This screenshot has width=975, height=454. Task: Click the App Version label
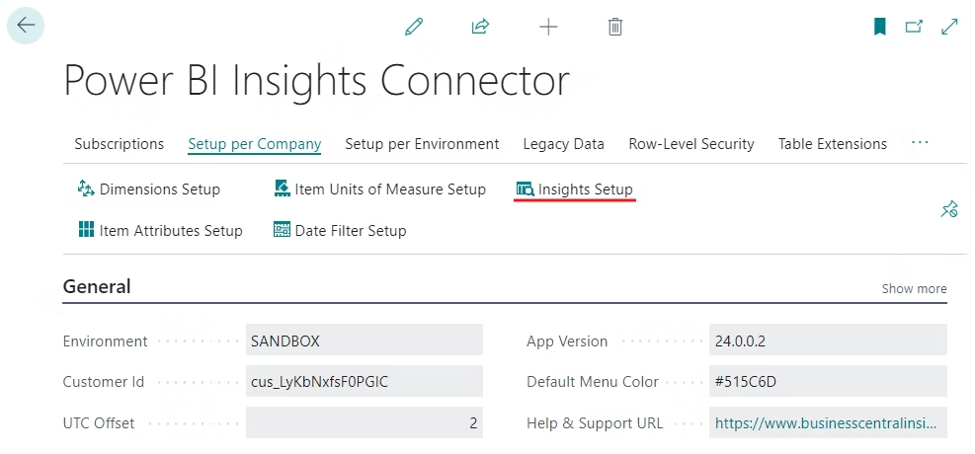coord(567,341)
